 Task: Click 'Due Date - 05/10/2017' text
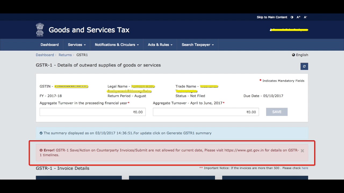(263, 96)
